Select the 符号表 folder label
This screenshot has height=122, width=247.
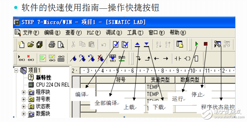point(43,99)
